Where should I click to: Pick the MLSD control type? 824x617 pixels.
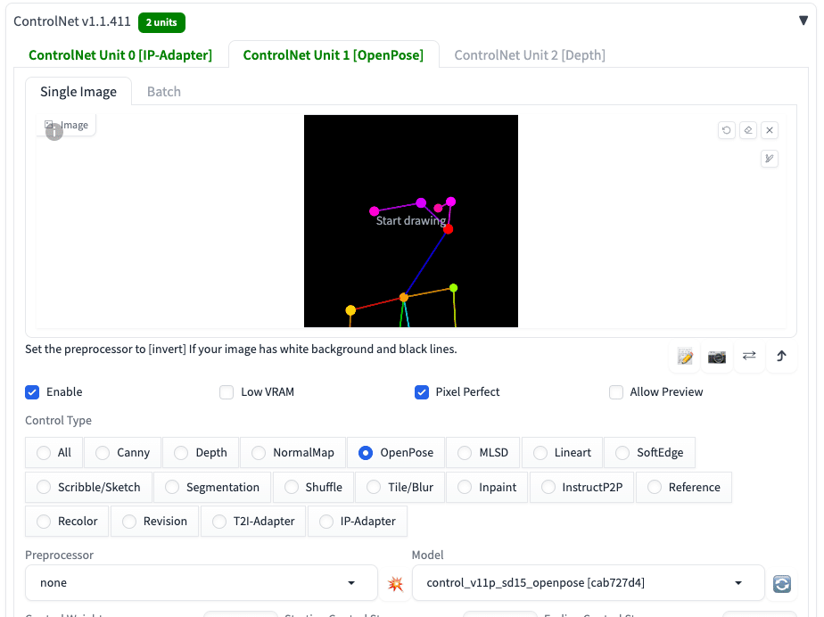click(x=482, y=453)
